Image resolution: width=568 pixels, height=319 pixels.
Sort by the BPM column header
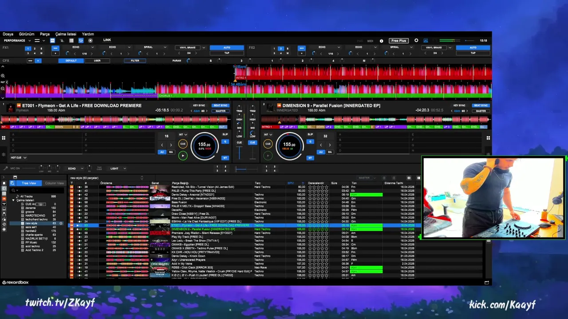(291, 183)
